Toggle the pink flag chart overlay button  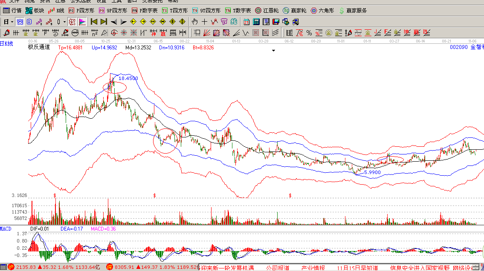tap(82, 22)
